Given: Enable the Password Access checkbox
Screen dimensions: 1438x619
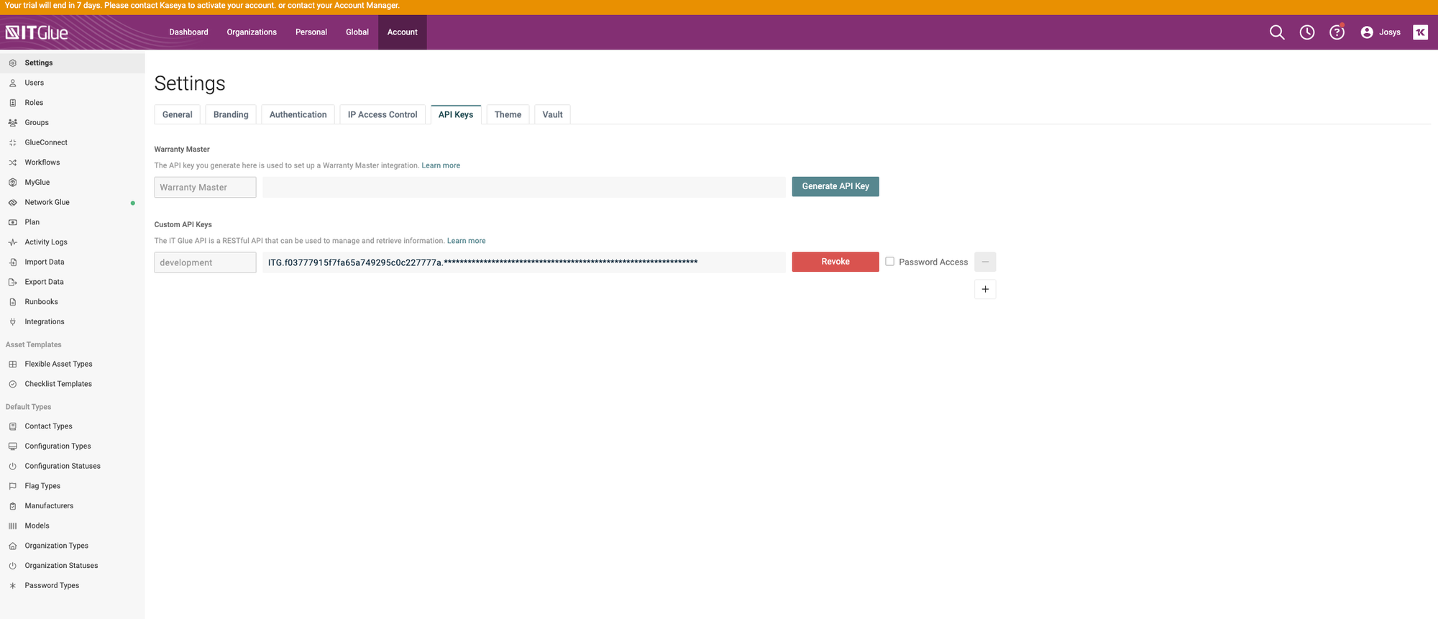Looking at the screenshot, I should point(889,262).
